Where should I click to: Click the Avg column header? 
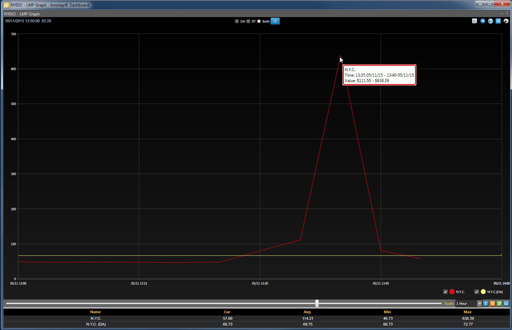tap(307, 312)
